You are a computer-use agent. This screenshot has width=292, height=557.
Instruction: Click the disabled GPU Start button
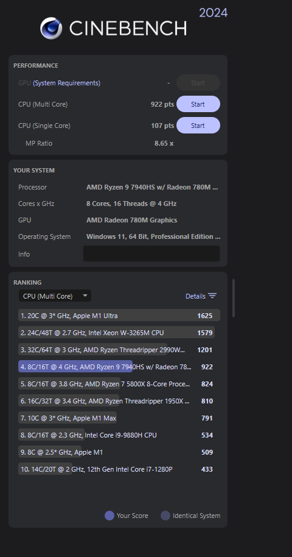pos(198,83)
